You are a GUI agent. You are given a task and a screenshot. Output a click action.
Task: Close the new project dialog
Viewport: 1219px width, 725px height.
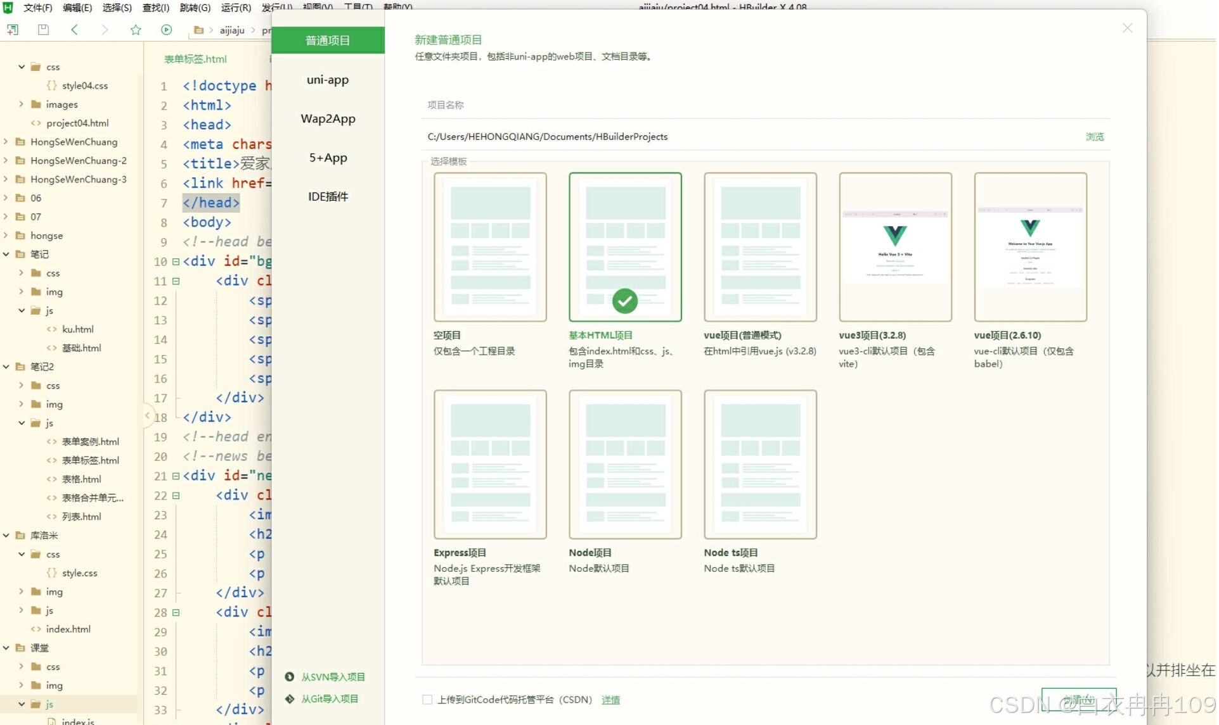(x=1127, y=28)
